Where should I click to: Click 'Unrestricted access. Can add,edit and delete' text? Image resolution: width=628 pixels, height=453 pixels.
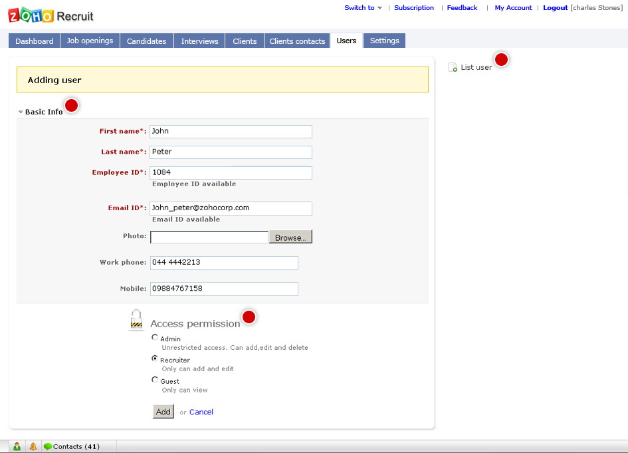(235, 348)
